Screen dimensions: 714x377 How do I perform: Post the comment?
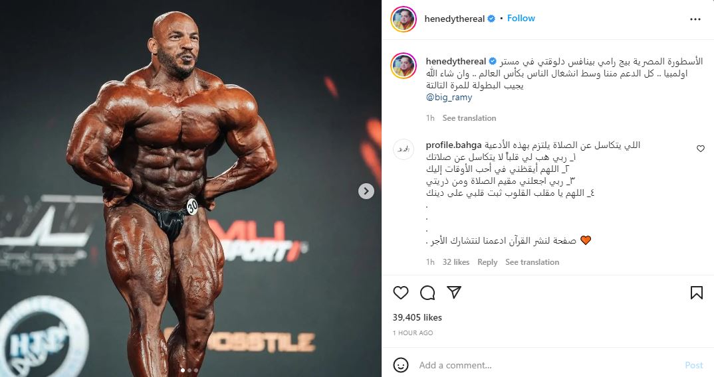pos(694,365)
